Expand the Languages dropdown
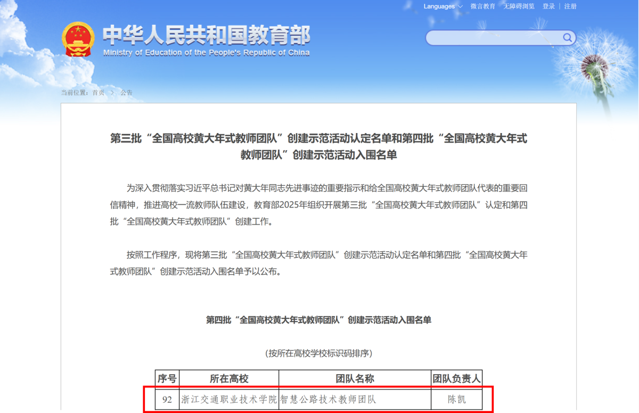Screen dimensions: 639x413 [443, 6]
